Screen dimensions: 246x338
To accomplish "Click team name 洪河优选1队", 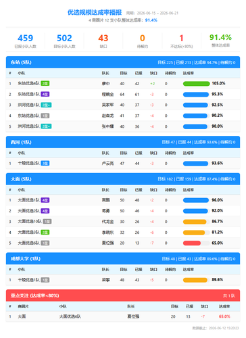I will [x=28, y=105].
